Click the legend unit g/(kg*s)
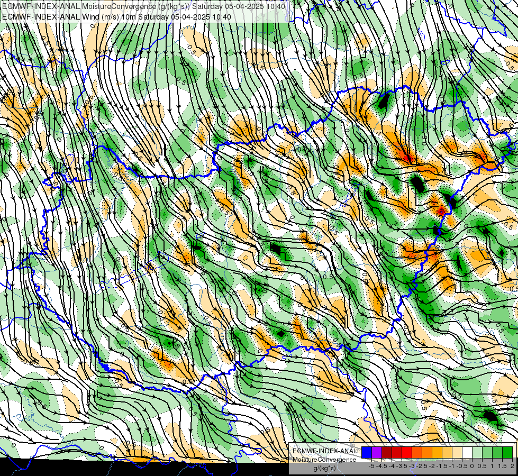The height and width of the screenshot is (476, 518). tap(324, 469)
